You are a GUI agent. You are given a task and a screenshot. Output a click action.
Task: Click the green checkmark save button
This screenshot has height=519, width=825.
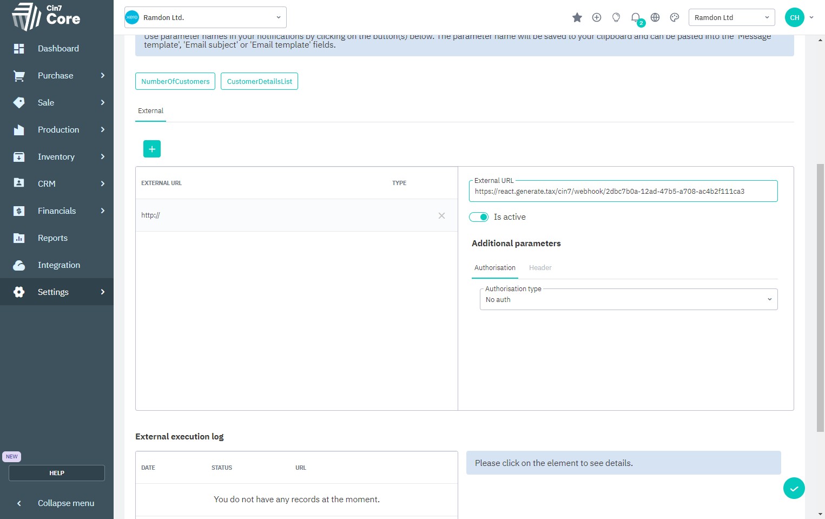(794, 488)
